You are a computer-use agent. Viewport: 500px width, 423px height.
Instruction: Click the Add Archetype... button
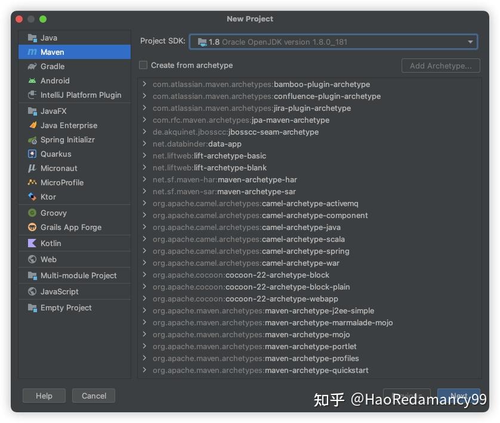coord(441,66)
